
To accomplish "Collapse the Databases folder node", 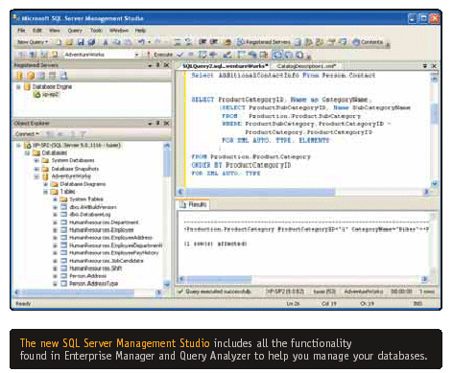I will tap(27, 152).
